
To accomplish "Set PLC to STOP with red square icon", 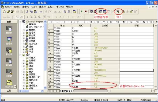I will click(86, 11).
